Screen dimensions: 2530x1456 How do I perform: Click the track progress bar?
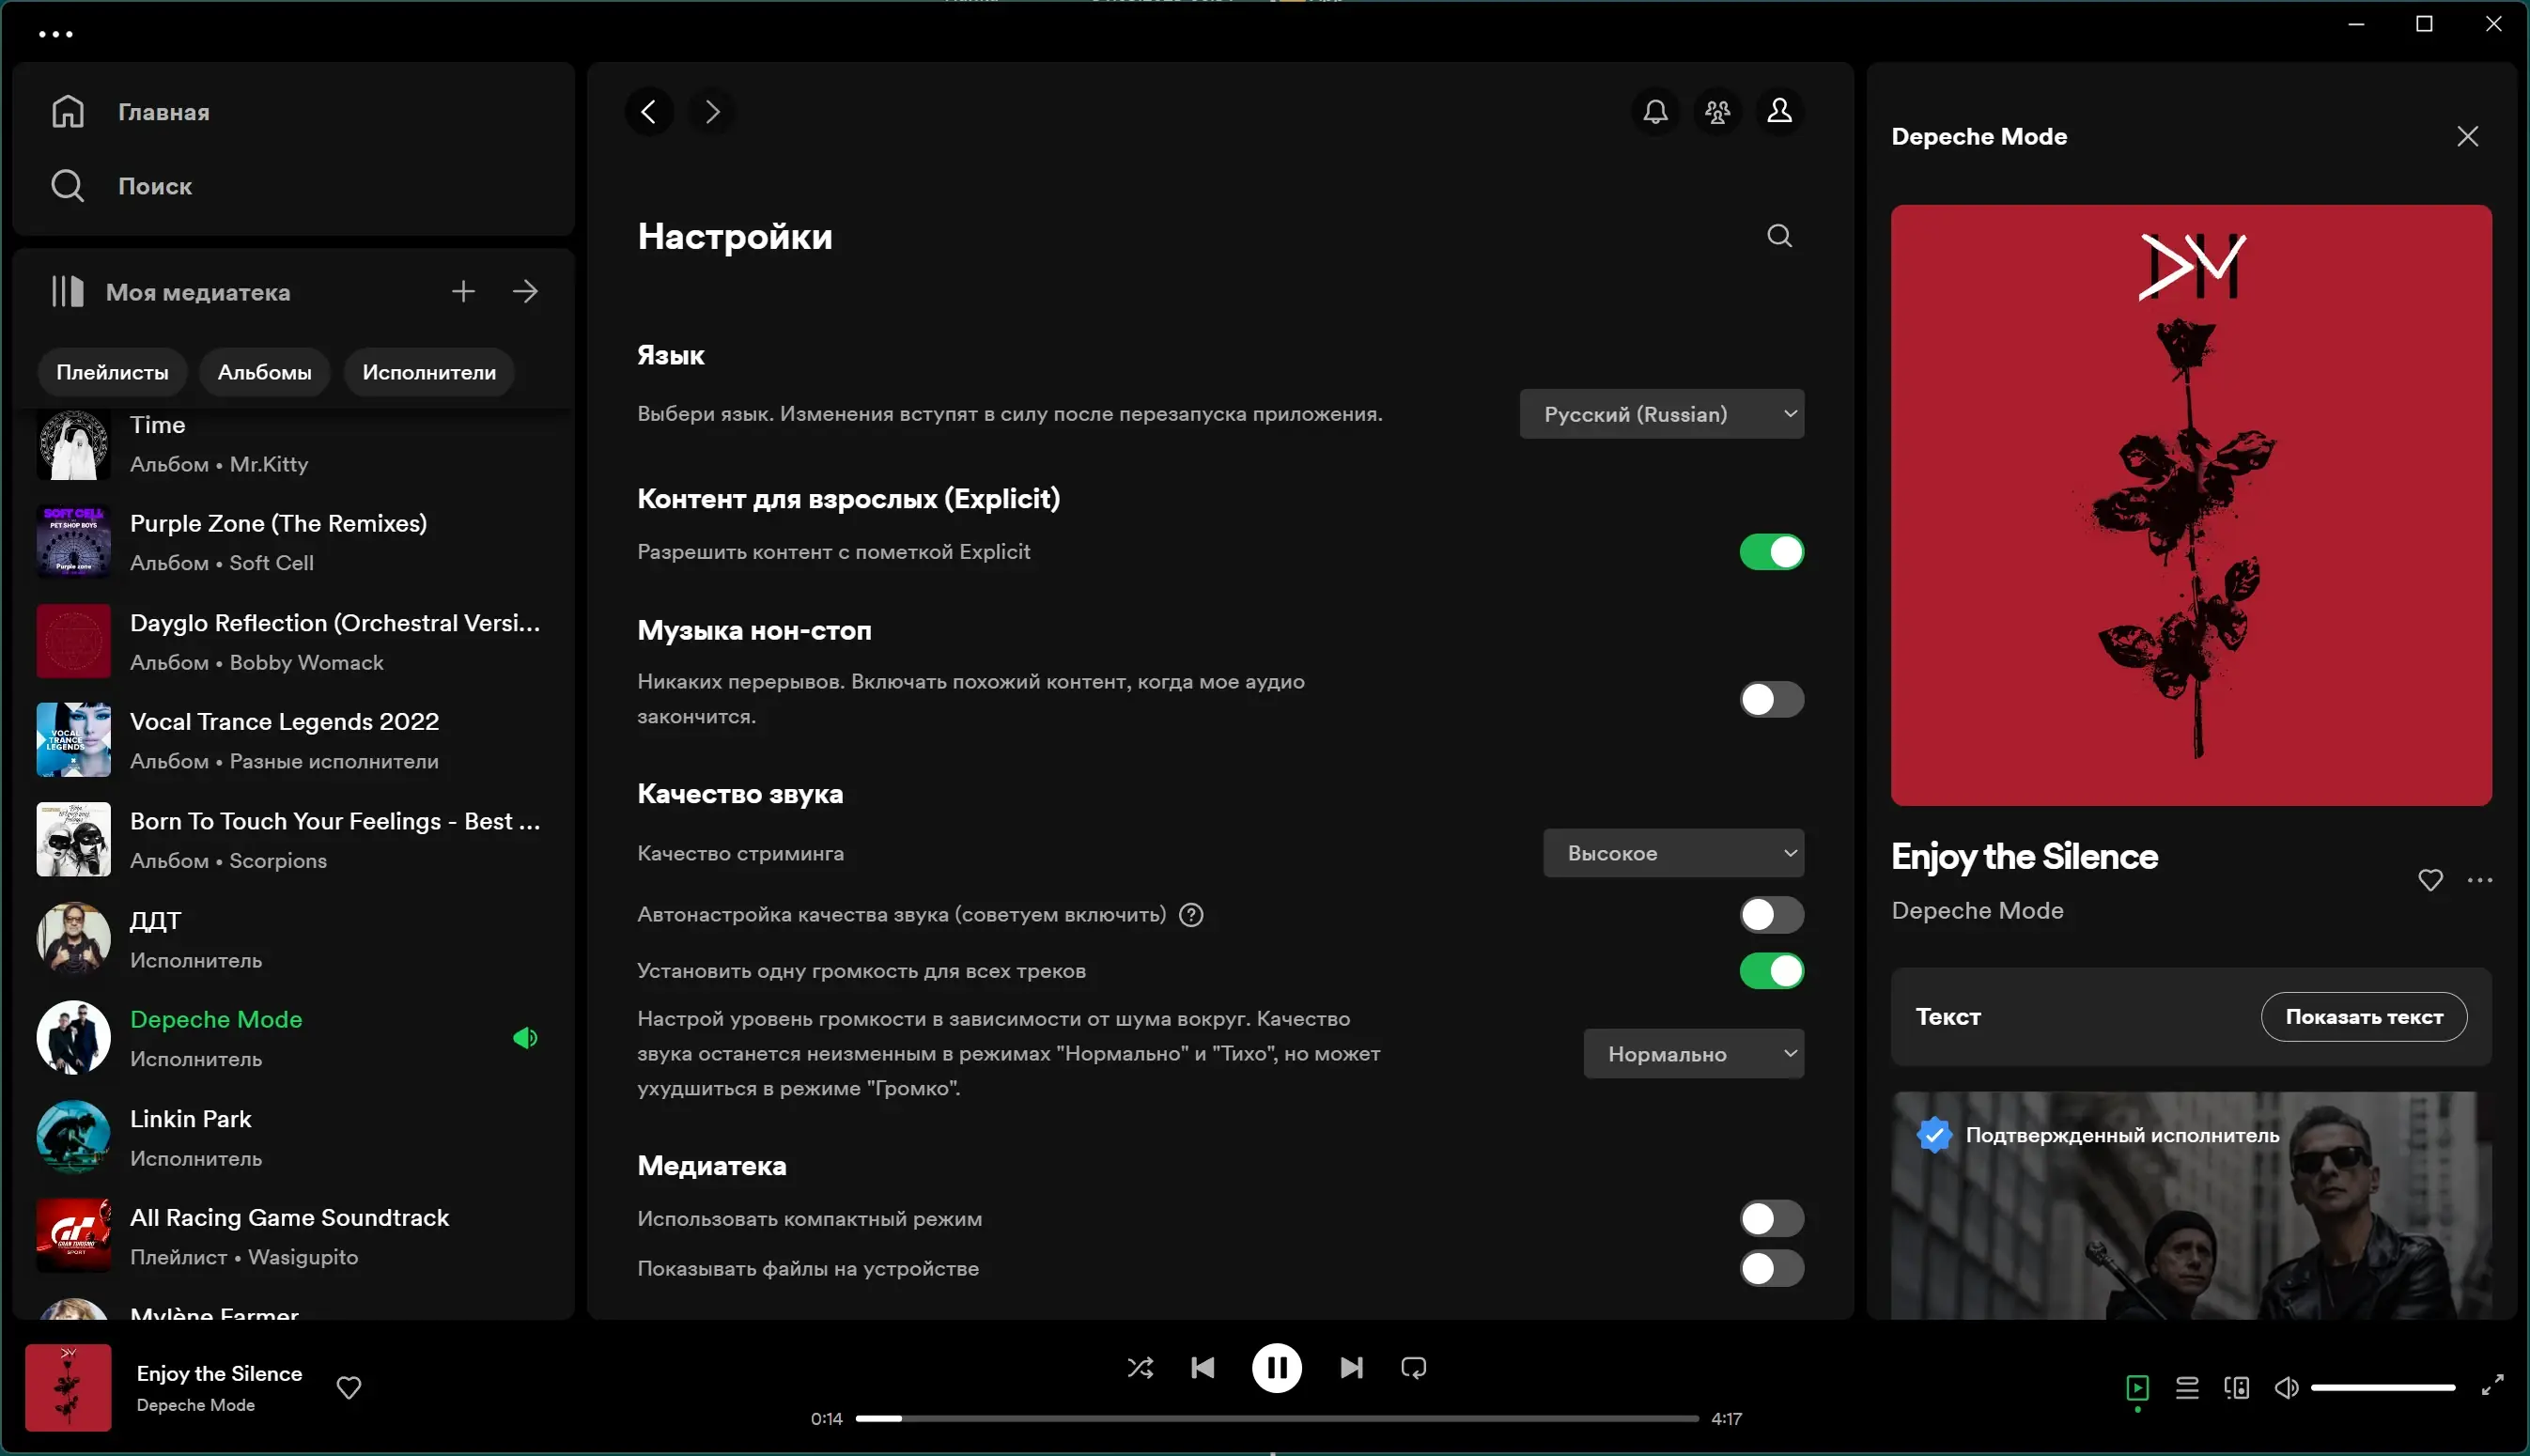coord(1276,1418)
